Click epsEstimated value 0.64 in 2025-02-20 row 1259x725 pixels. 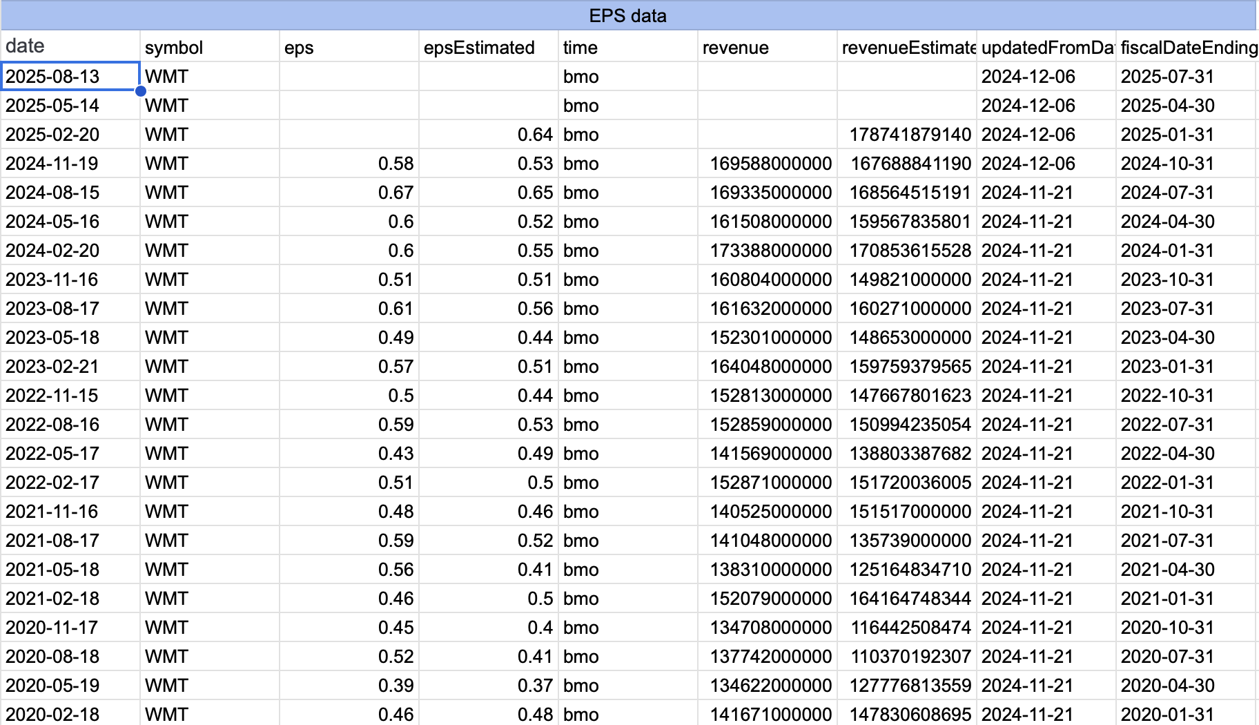pyautogui.click(x=489, y=134)
